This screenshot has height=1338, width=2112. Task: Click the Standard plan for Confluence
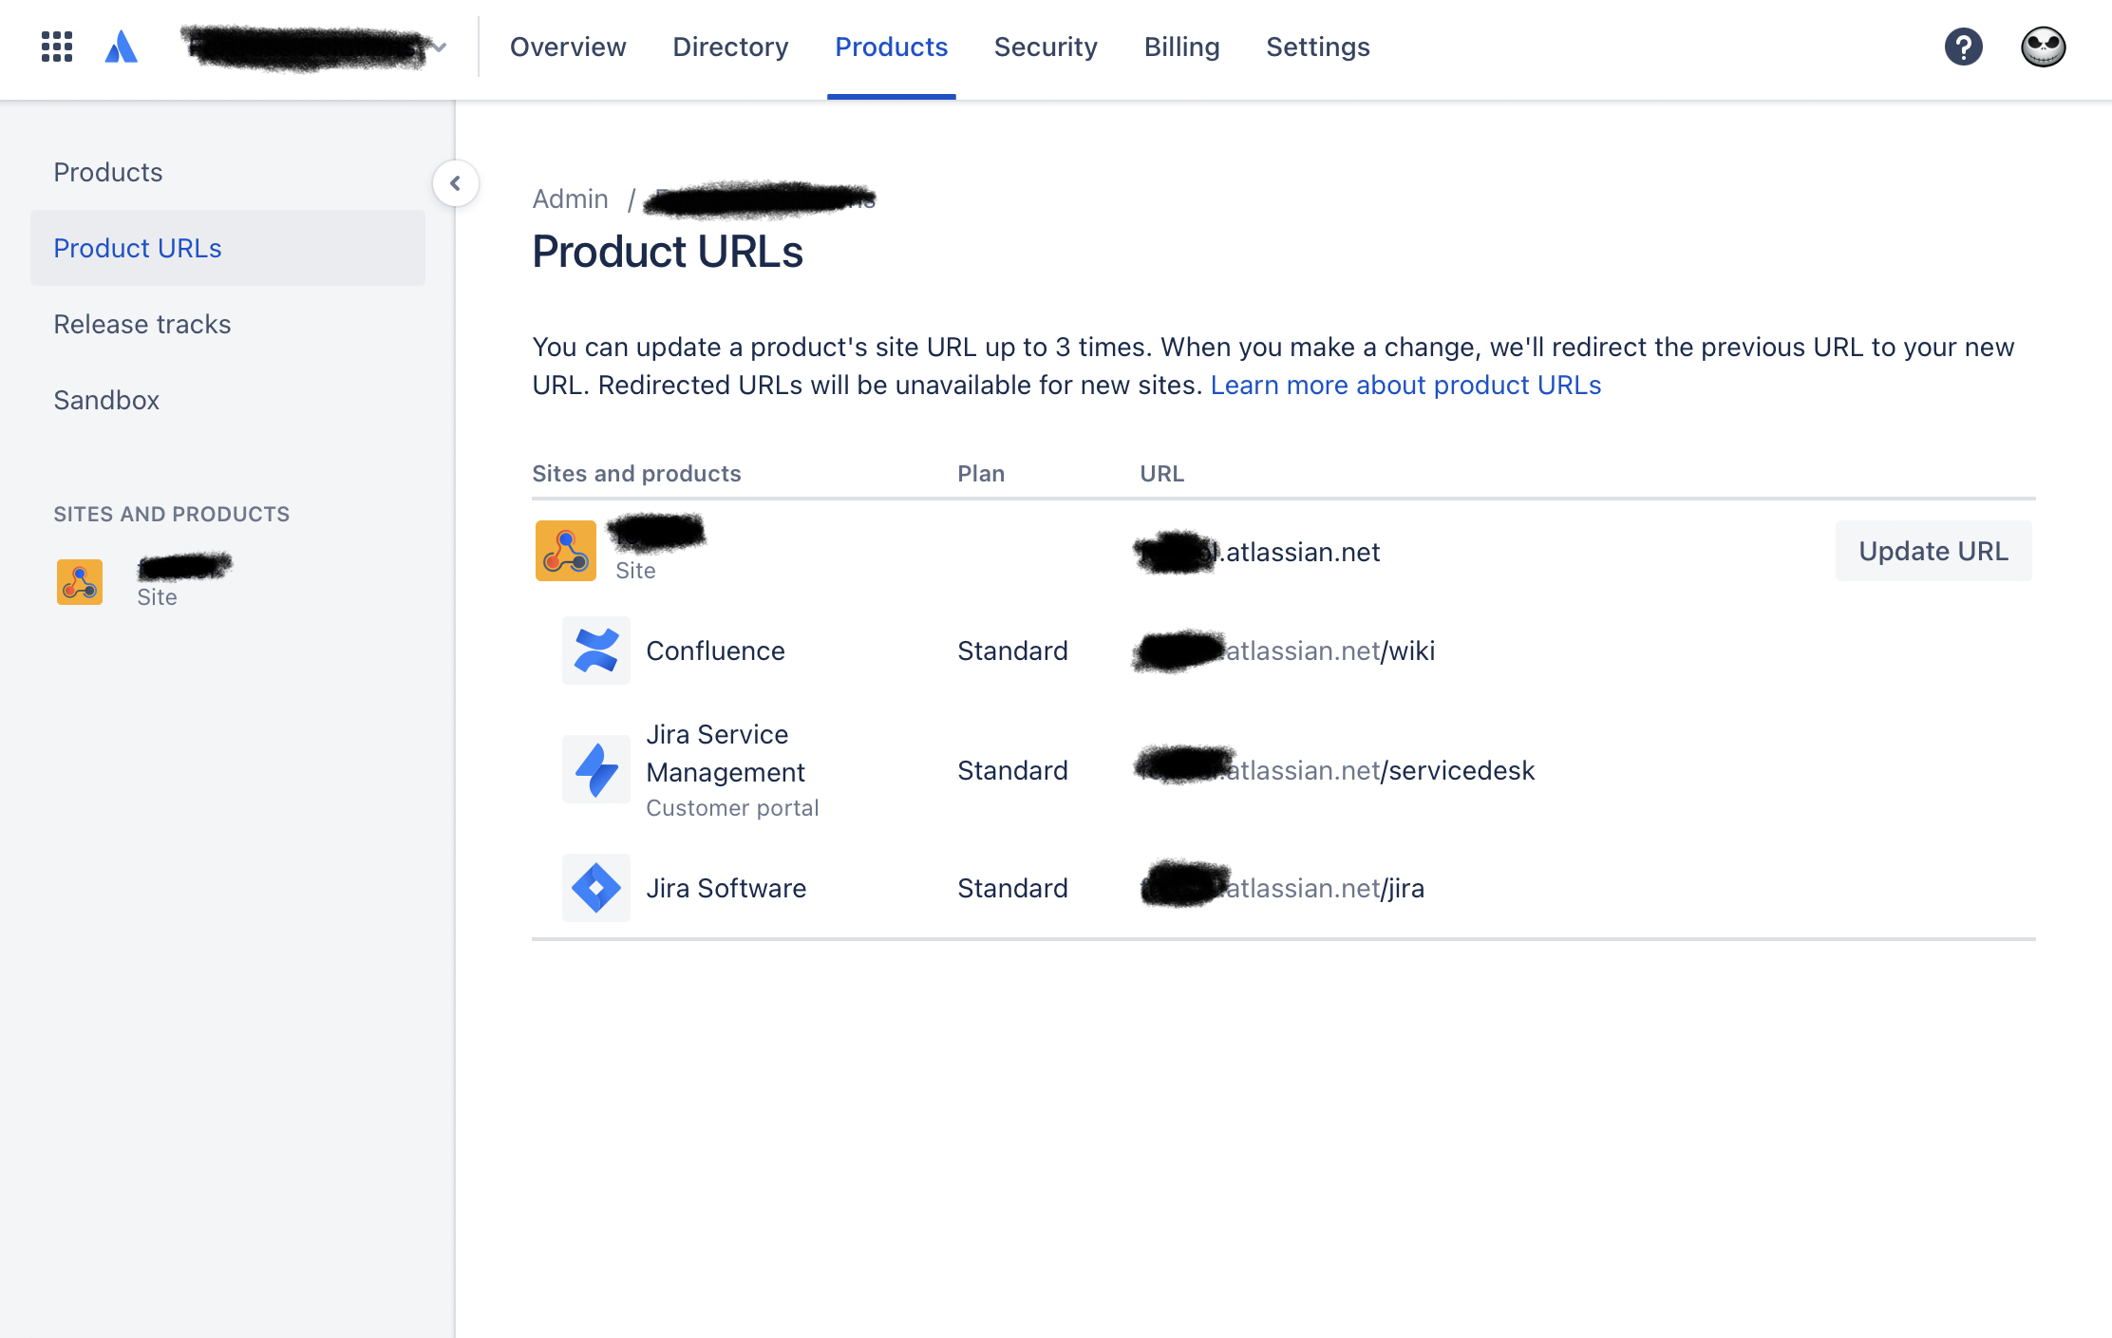click(x=1012, y=650)
